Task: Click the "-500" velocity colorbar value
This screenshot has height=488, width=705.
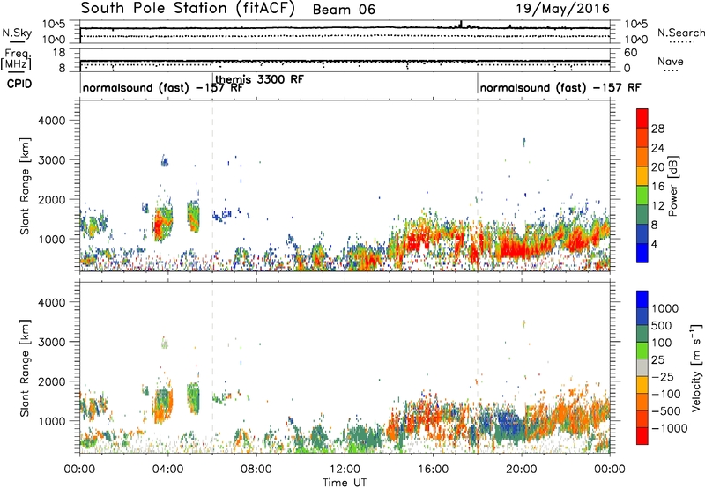Action: 666,410
